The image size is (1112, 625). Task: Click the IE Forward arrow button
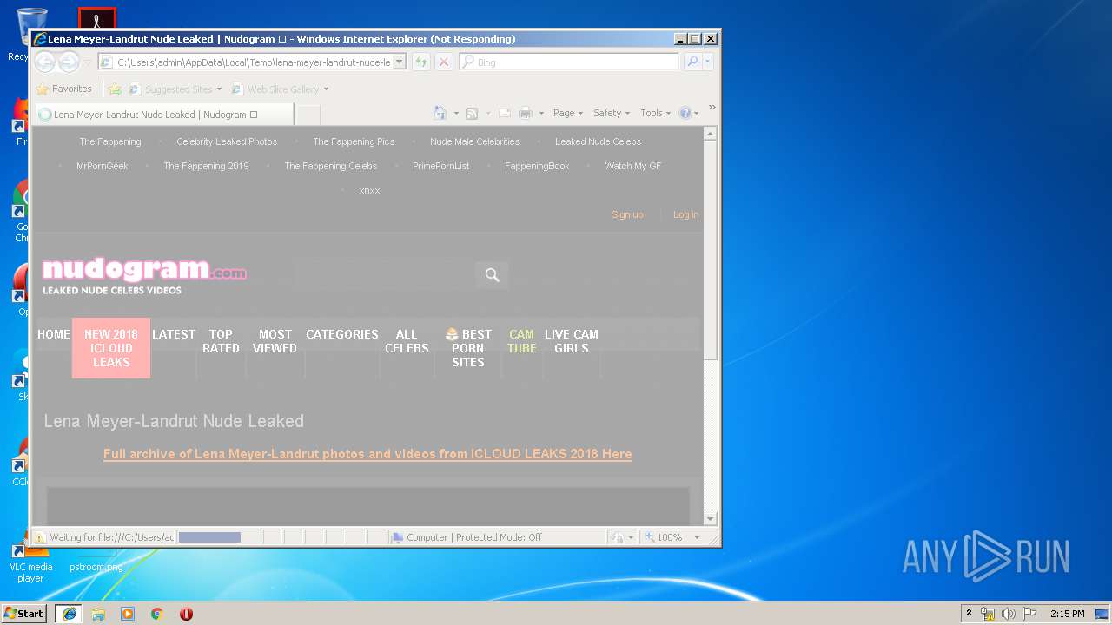point(69,62)
